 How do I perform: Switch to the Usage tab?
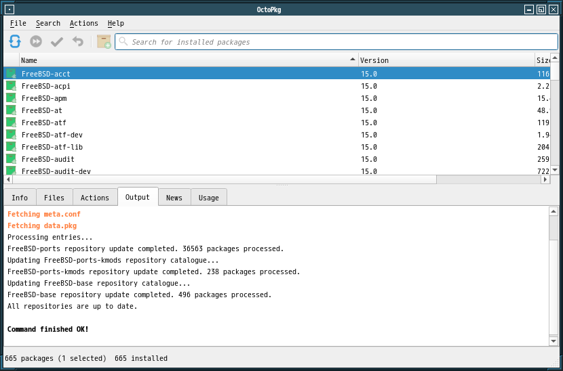[x=209, y=198]
